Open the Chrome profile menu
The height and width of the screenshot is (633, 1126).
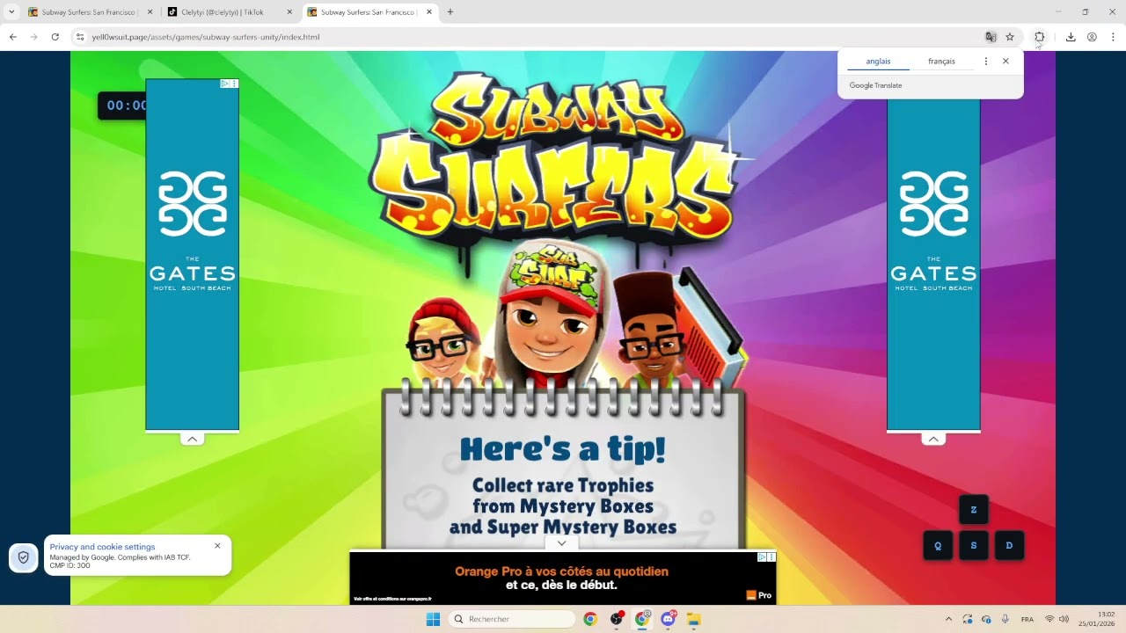coord(1092,37)
